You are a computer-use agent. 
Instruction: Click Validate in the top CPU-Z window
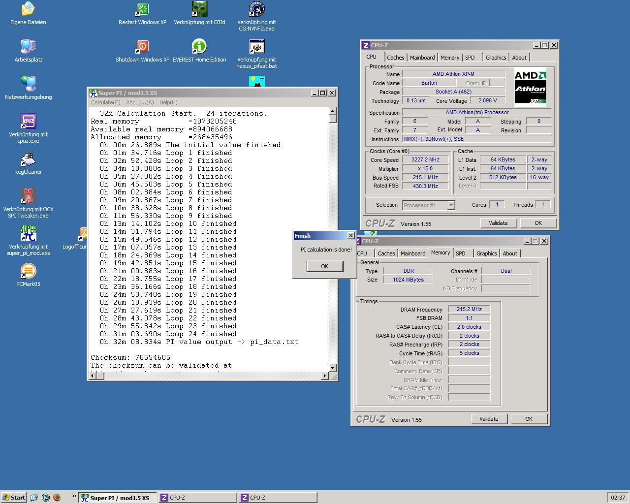point(498,223)
